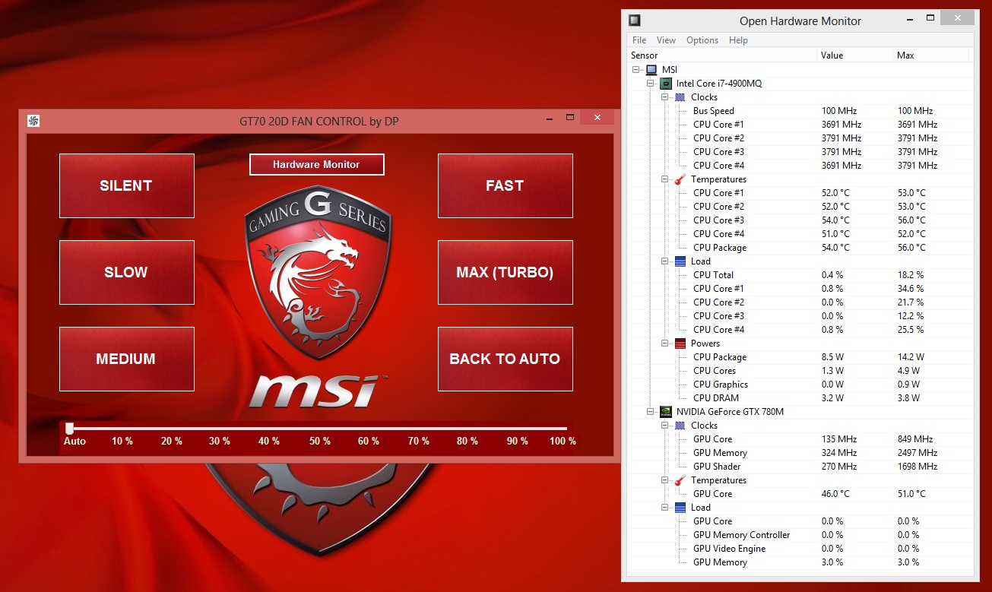The width and height of the screenshot is (992, 592).
Task: Click the thermometer icon in the NVIDIA section
Action: point(680,480)
